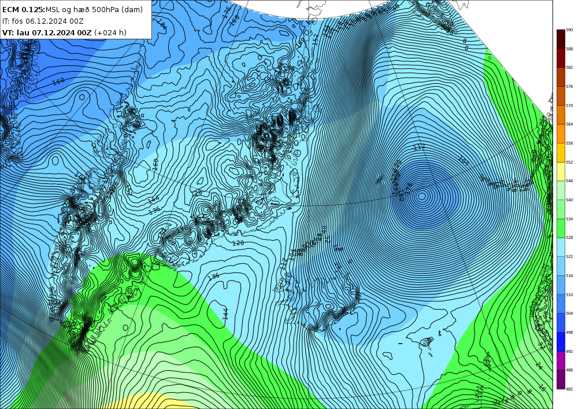Click the 120 contour label on the map

[x=239, y=243]
